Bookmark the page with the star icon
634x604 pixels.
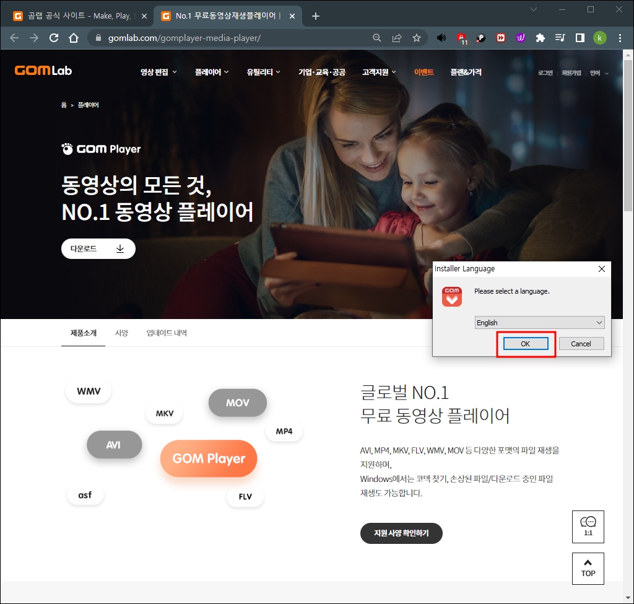click(x=416, y=38)
